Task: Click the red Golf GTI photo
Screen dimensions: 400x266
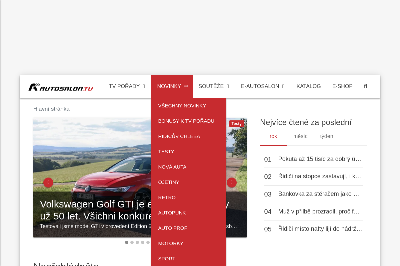Action: 92,155
